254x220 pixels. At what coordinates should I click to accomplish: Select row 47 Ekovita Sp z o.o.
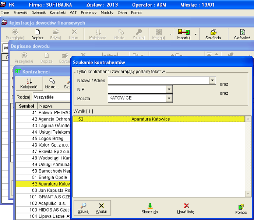point(43,151)
